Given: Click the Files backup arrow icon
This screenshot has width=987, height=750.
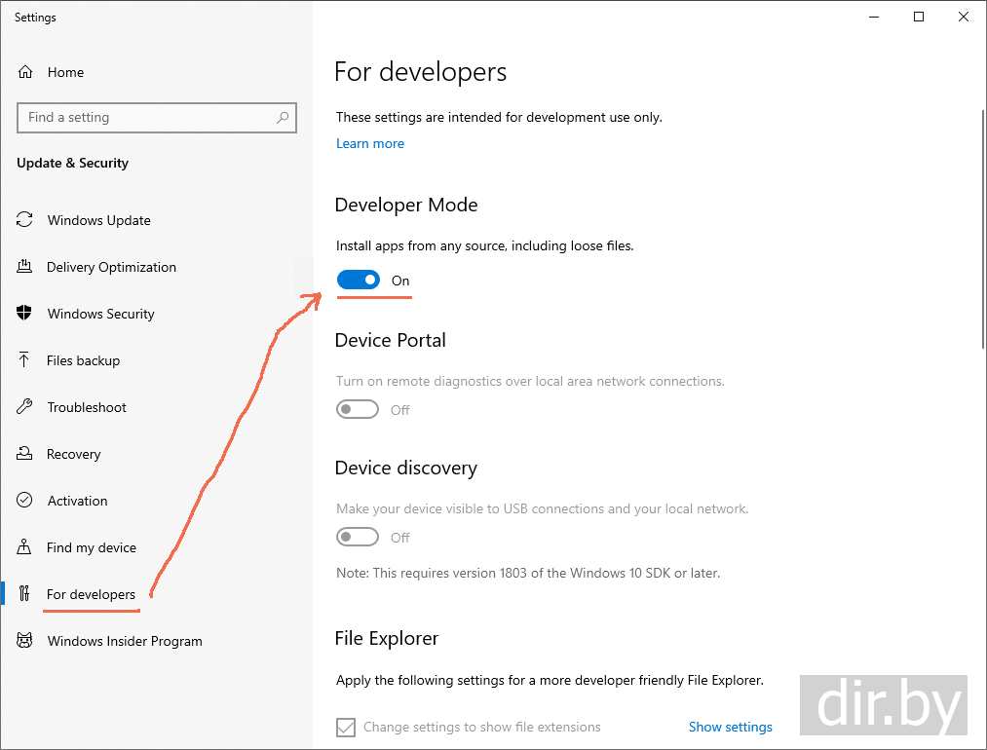Looking at the screenshot, I should pyautogui.click(x=25, y=360).
